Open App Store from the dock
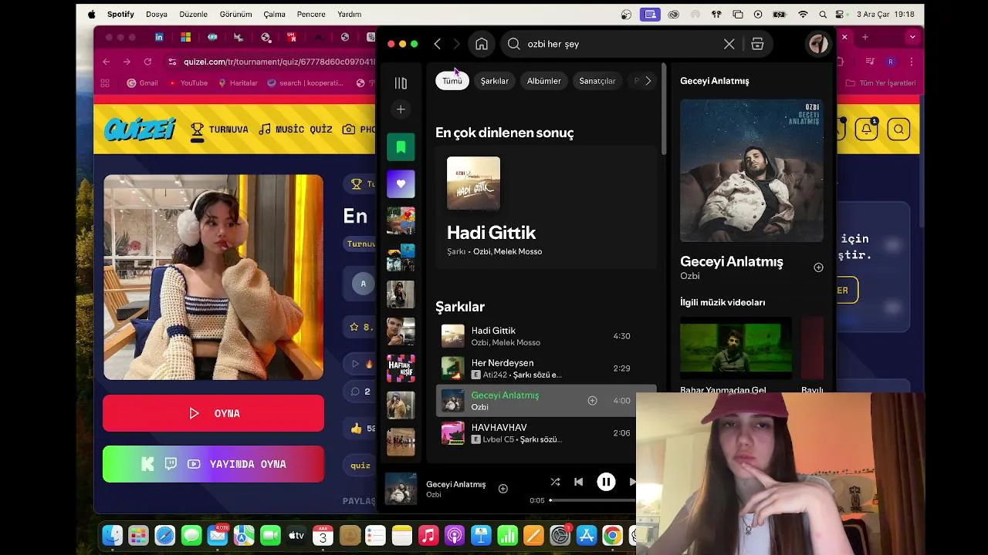 click(x=587, y=535)
